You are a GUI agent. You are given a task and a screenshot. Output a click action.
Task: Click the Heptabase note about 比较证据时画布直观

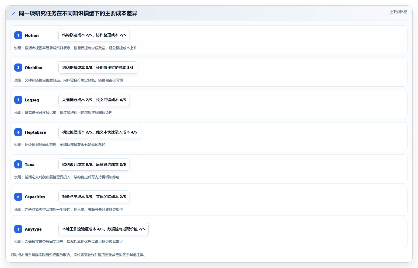coord(60,145)
